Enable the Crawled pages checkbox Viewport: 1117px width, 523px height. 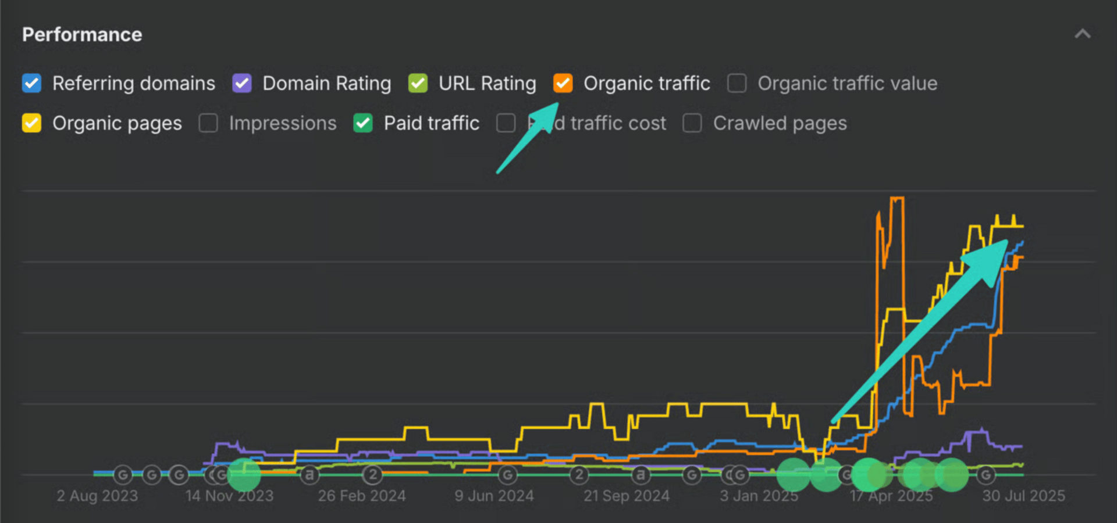[x=692, y=123]
